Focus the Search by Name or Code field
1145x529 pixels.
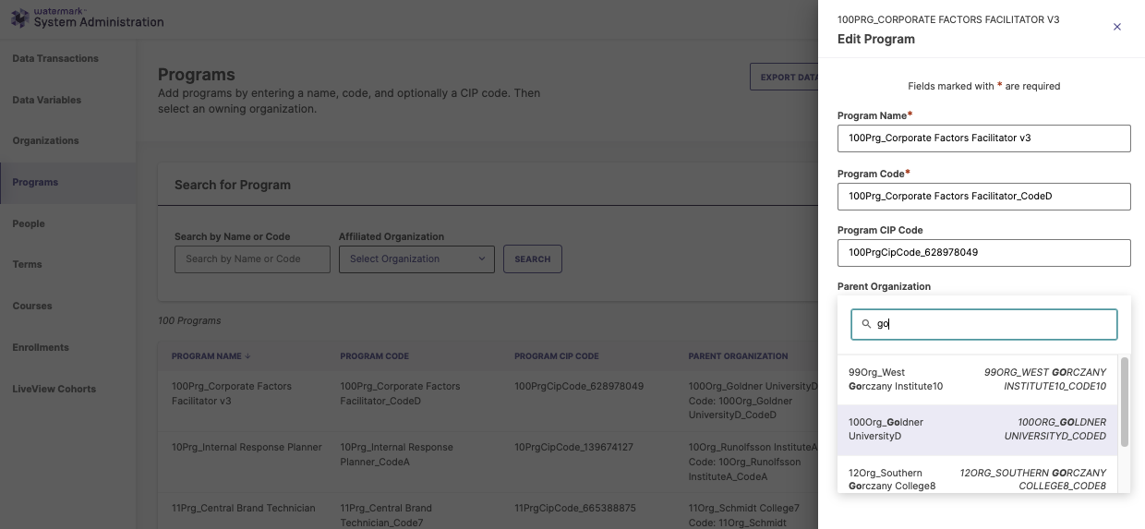[252, 259]
